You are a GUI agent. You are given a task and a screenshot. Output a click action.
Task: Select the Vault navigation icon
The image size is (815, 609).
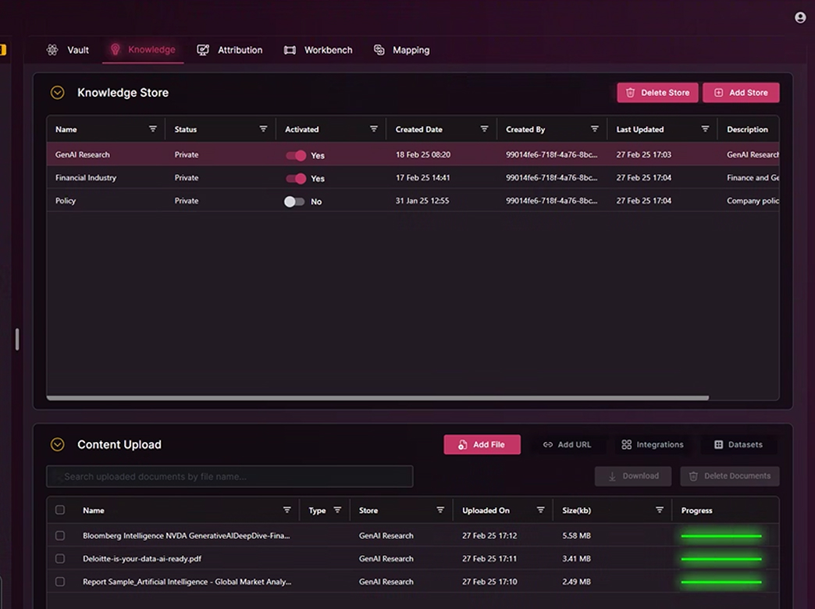tap(52, 49)
